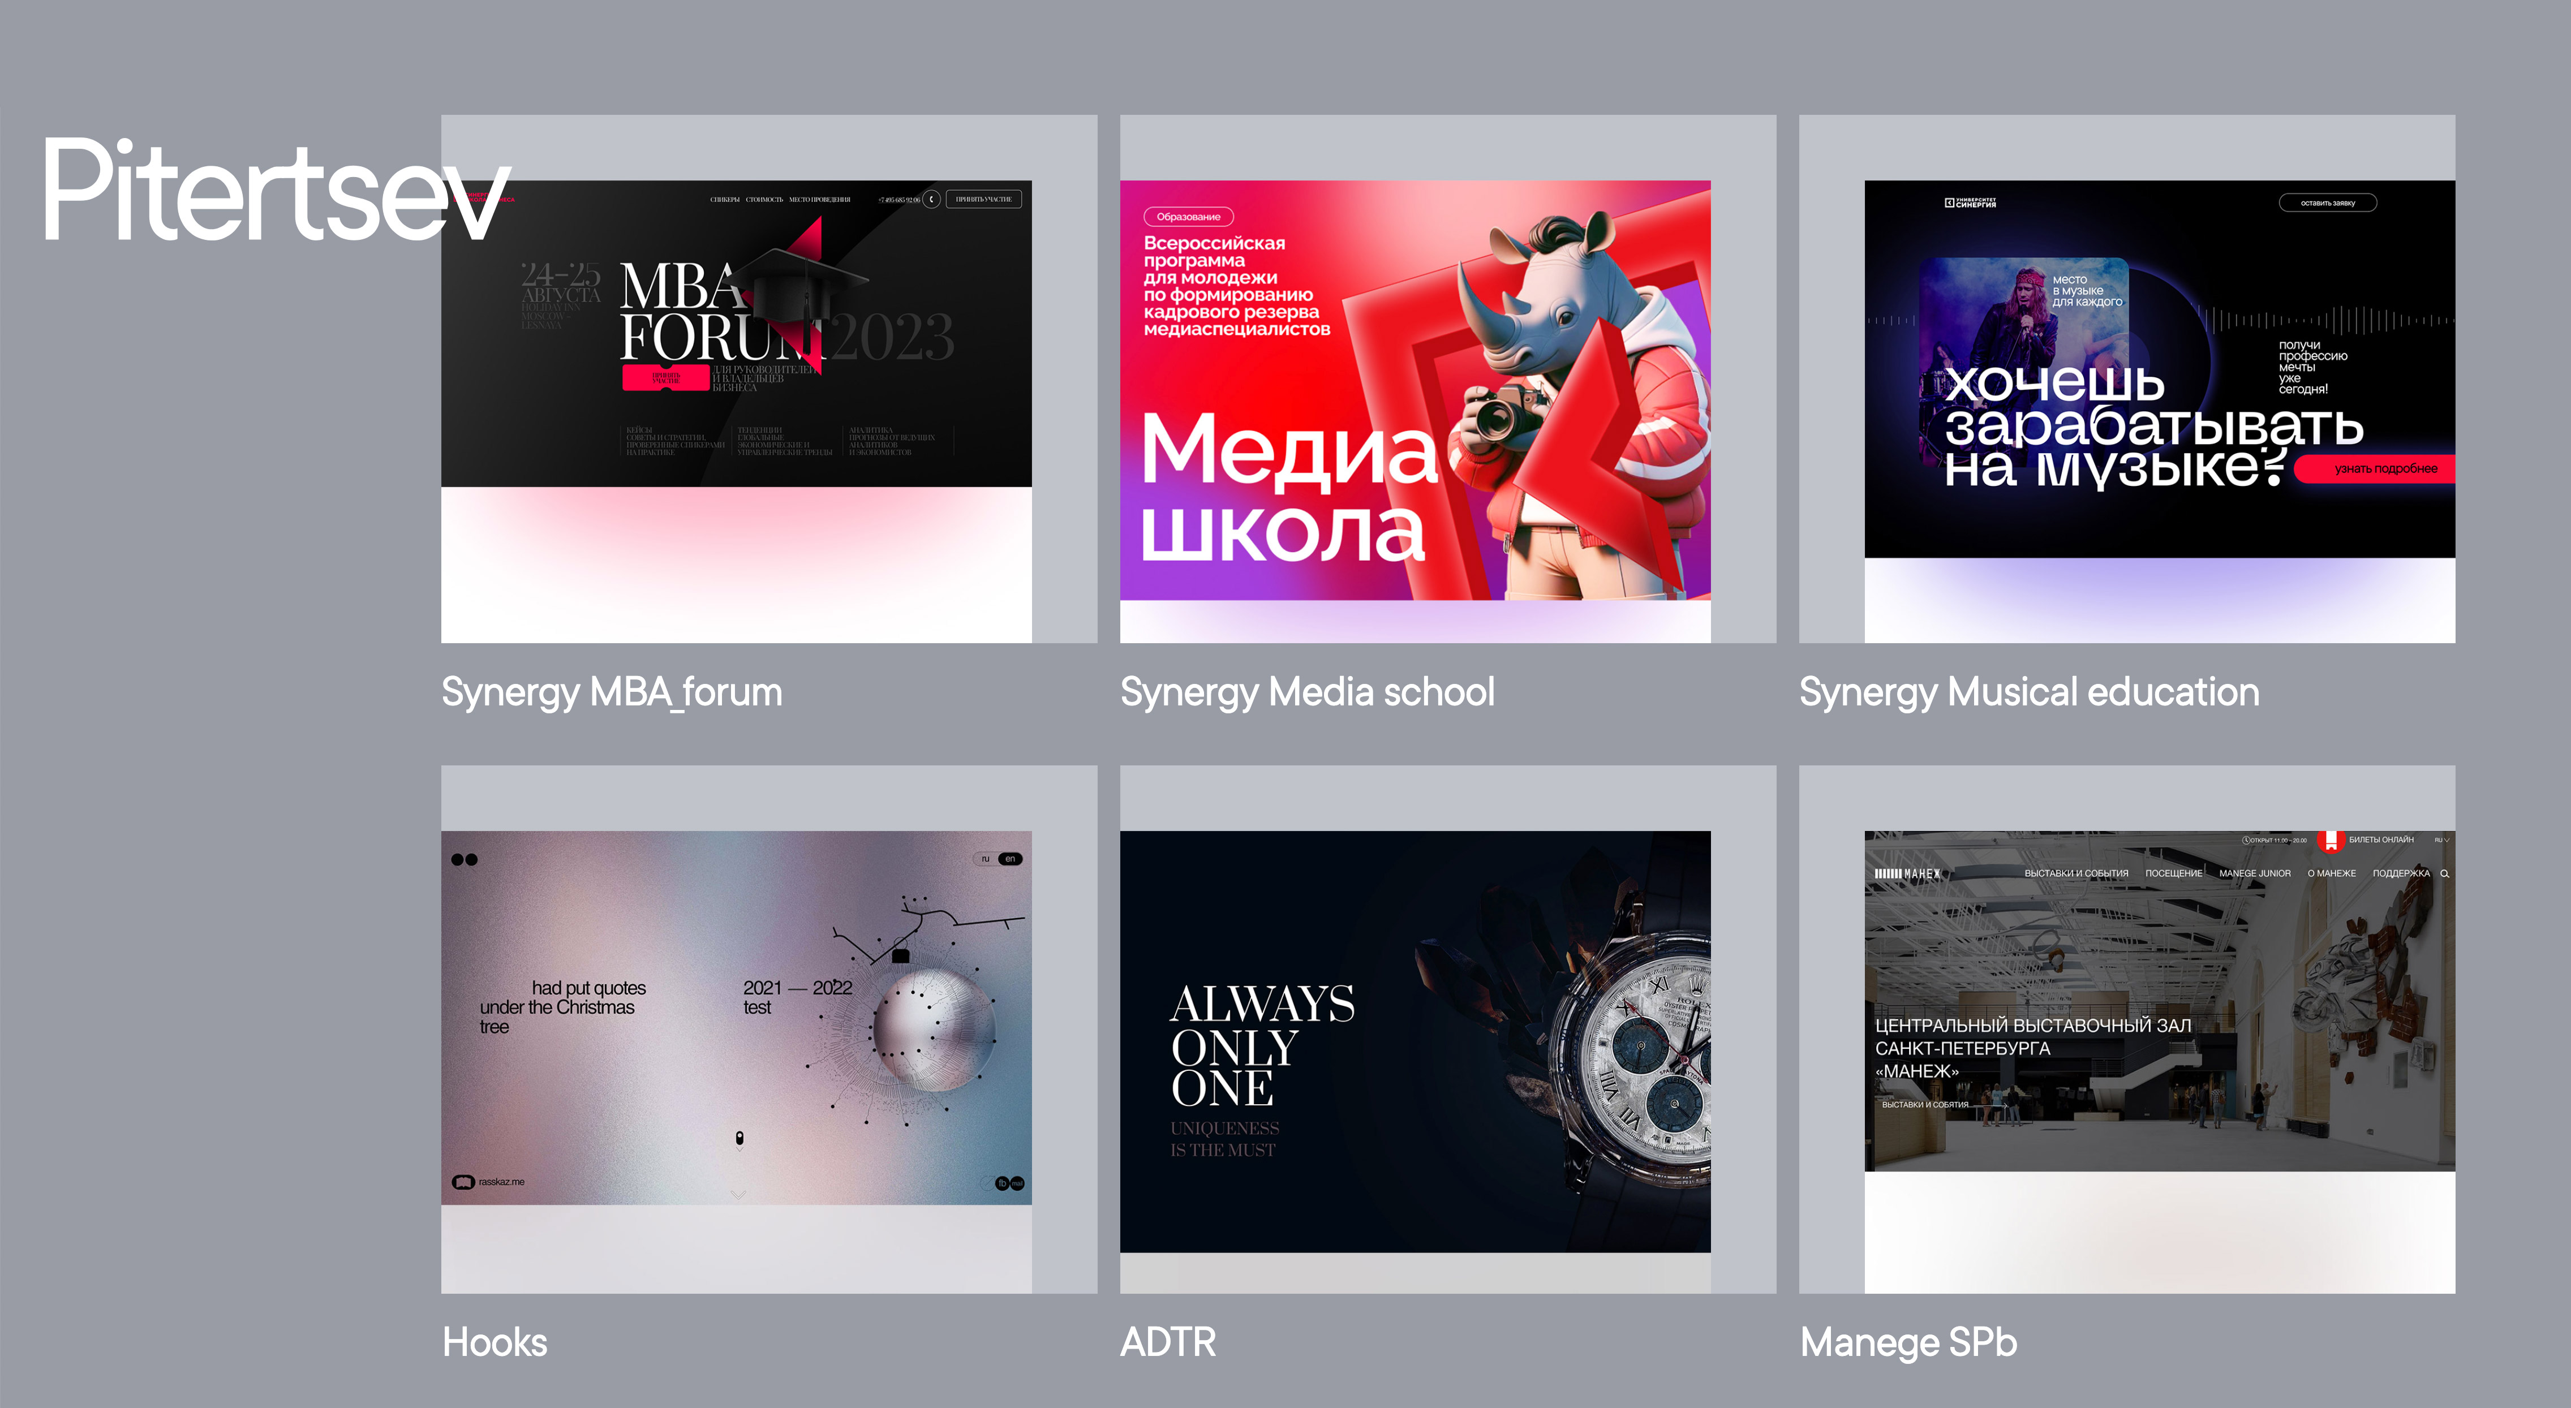Open the Synergy MBA_forum project thumbnail
2571x1408 pixels.
[768, 378]
